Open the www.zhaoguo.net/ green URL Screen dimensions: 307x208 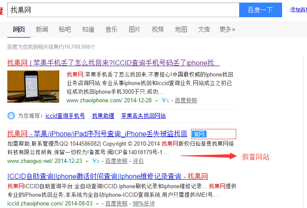(x=30, y=161)
